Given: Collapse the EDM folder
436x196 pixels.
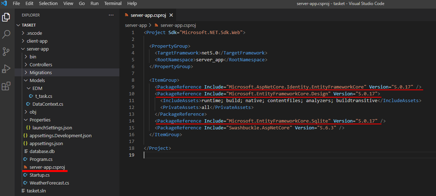Looking at the screenshot, I should (29, 88).
